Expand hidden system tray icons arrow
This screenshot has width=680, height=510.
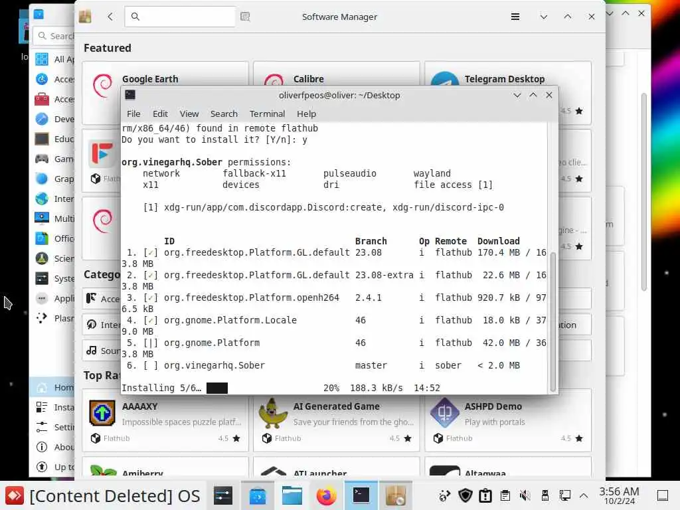(584, 495)
